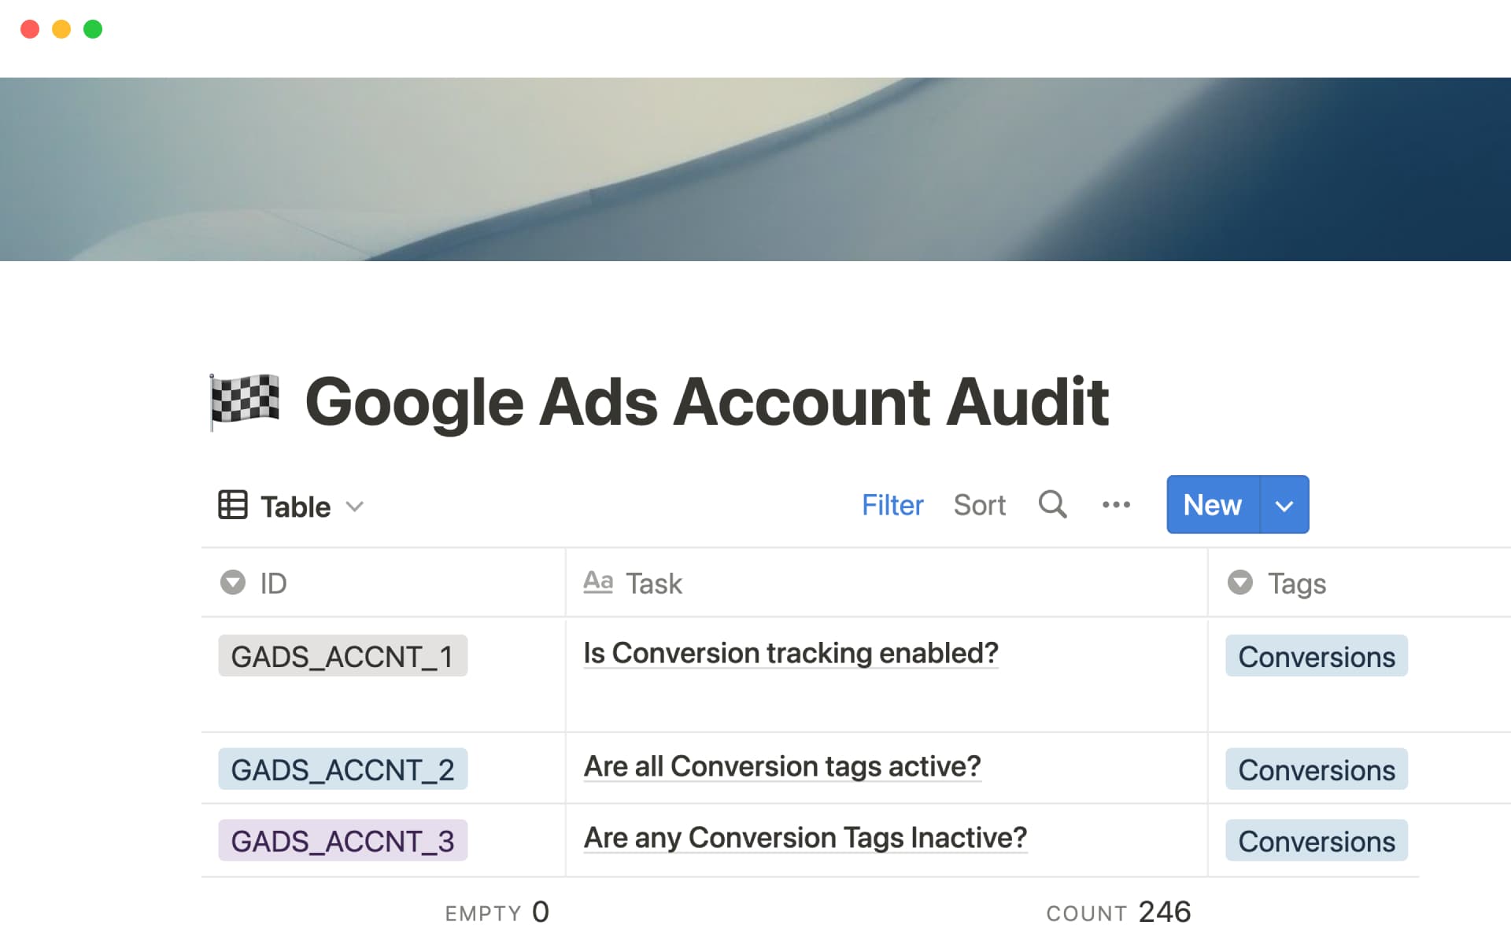
Task: Click the Conversions tag on the first row
Action: coord(1316,655)
